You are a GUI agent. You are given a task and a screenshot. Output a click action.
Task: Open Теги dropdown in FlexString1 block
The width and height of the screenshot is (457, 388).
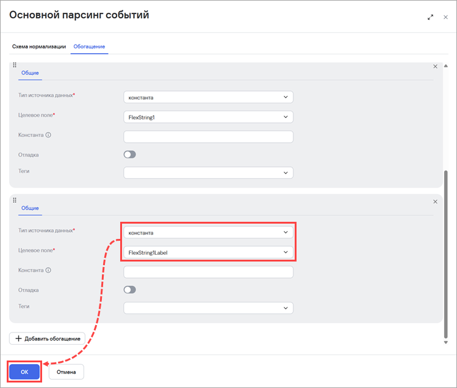(x=208, y=172)
